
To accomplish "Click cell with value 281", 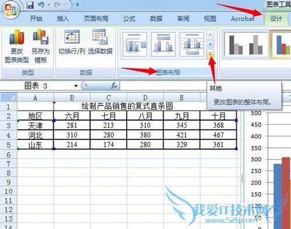I will click(x=72, y=125).
